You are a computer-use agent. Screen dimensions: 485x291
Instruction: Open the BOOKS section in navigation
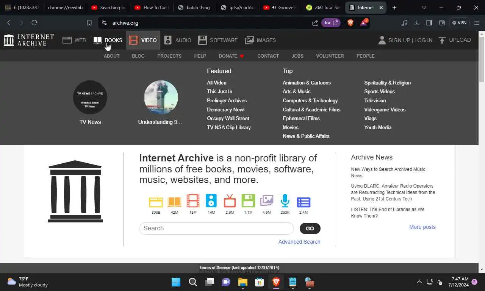[x=108, y=40]
